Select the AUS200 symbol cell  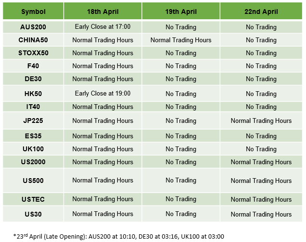coord(33,27)
